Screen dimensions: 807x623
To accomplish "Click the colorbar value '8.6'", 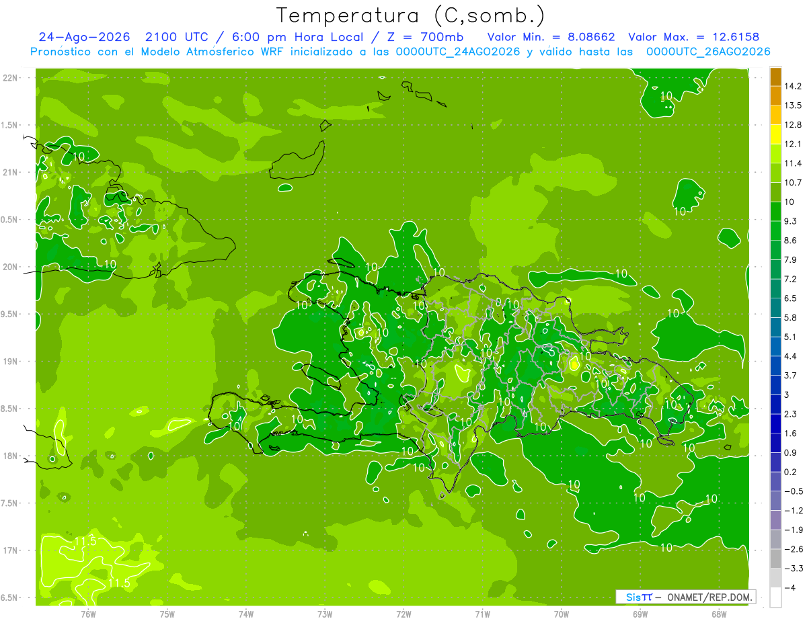I will tap(792, 240).
